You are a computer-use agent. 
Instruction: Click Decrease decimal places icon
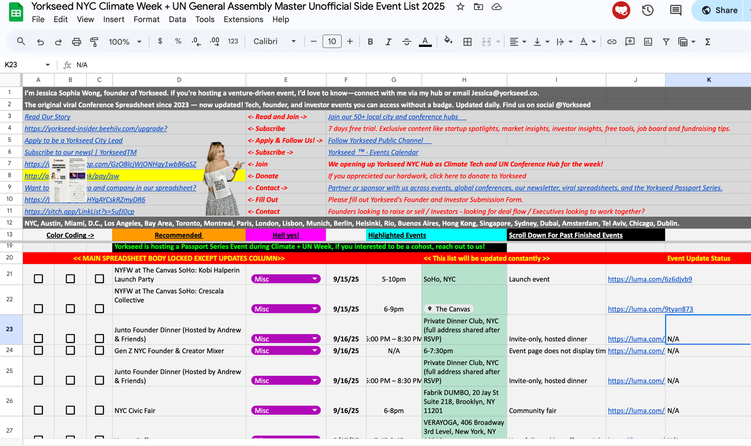tap(196, 41)
